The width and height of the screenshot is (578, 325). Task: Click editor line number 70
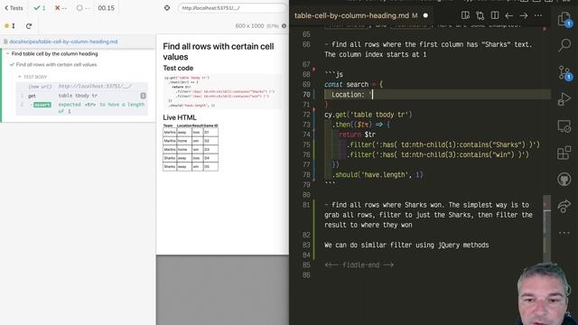[306, 95]
